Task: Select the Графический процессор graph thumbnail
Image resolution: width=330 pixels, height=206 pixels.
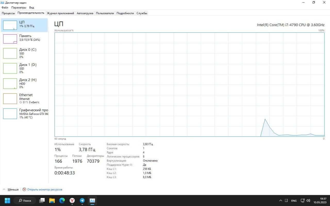Action: pos(10,114)
